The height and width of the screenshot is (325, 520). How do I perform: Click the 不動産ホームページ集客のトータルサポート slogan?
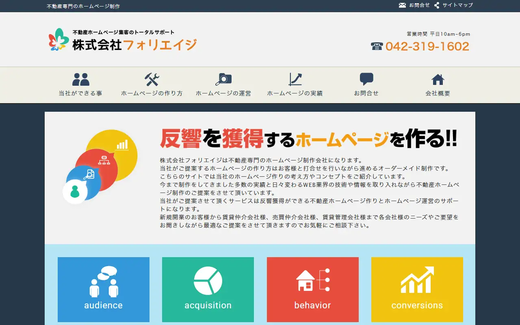click(123, 32)
